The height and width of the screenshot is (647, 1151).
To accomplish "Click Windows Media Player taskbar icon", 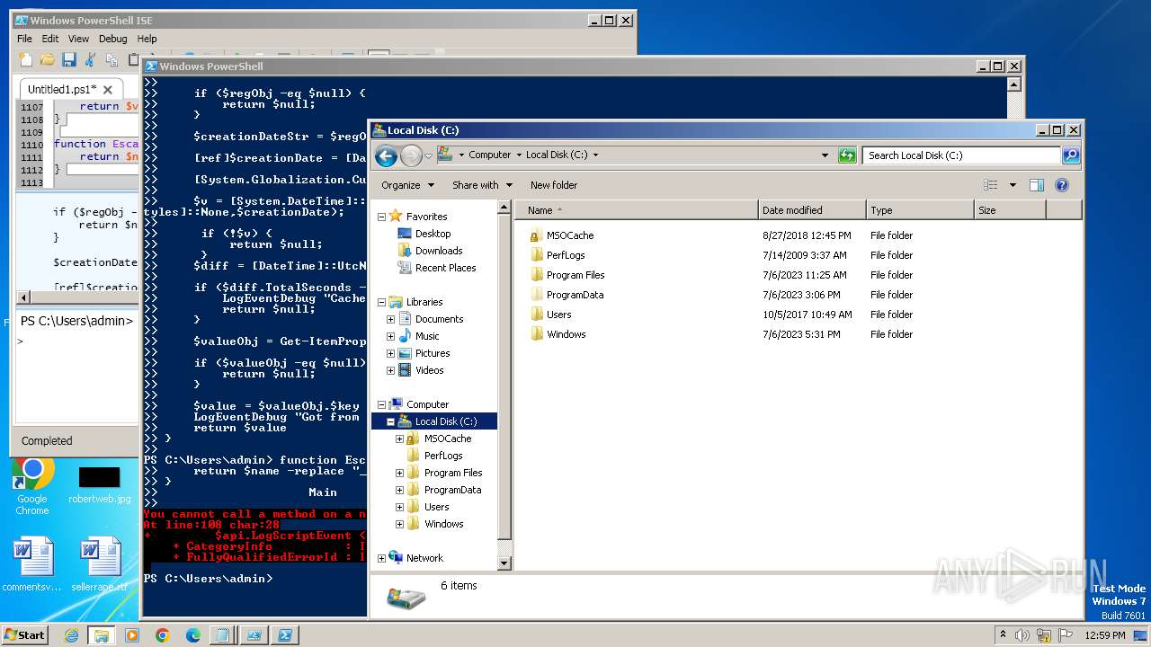I will pyautogui.click(x=132, y=634).
